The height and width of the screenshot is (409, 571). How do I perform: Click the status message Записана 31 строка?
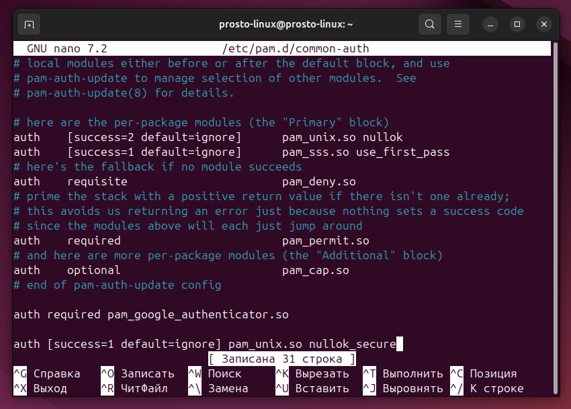[x=282, y=359]
